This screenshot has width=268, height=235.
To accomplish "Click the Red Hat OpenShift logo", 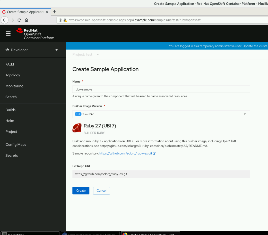I will [x=35, y=34].
